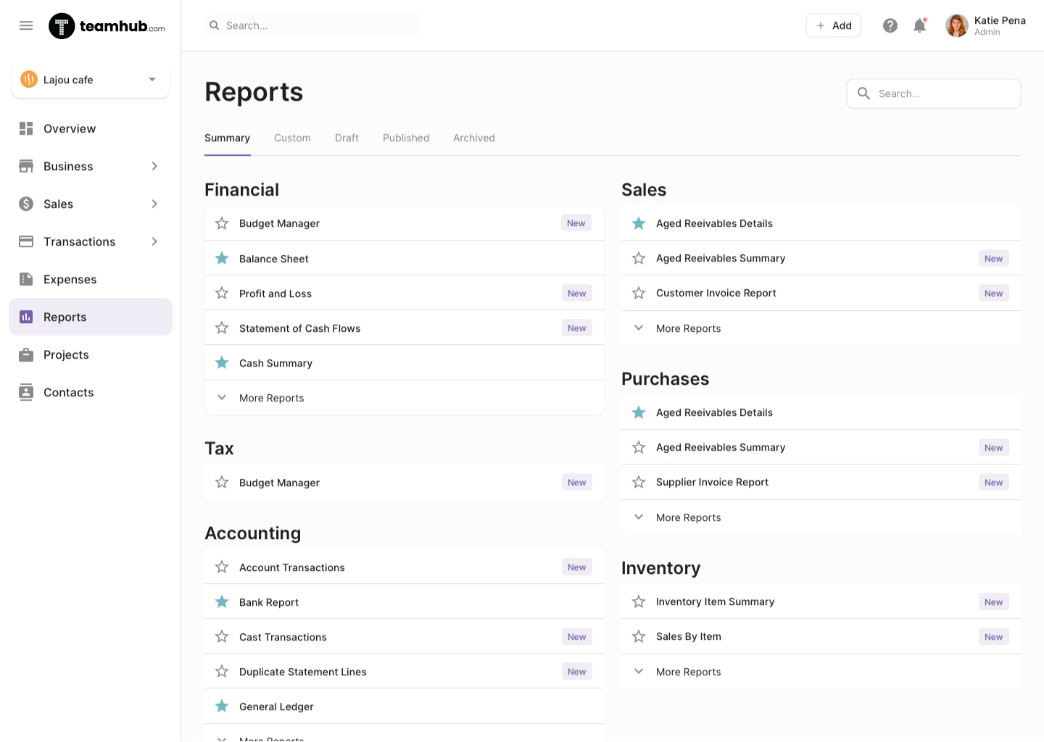Expand the Business submenu chevron
Viewport: 1044px width, 742px height.
pos(154,166)
